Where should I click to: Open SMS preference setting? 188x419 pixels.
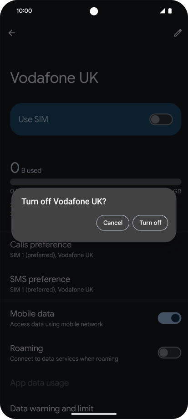(x=94, y=284)
